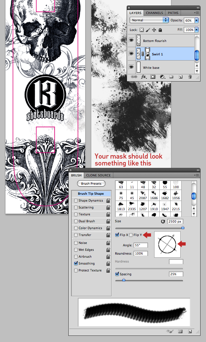Select brush preset 1686
The image size is (206, 342).
tap(154, 195)
